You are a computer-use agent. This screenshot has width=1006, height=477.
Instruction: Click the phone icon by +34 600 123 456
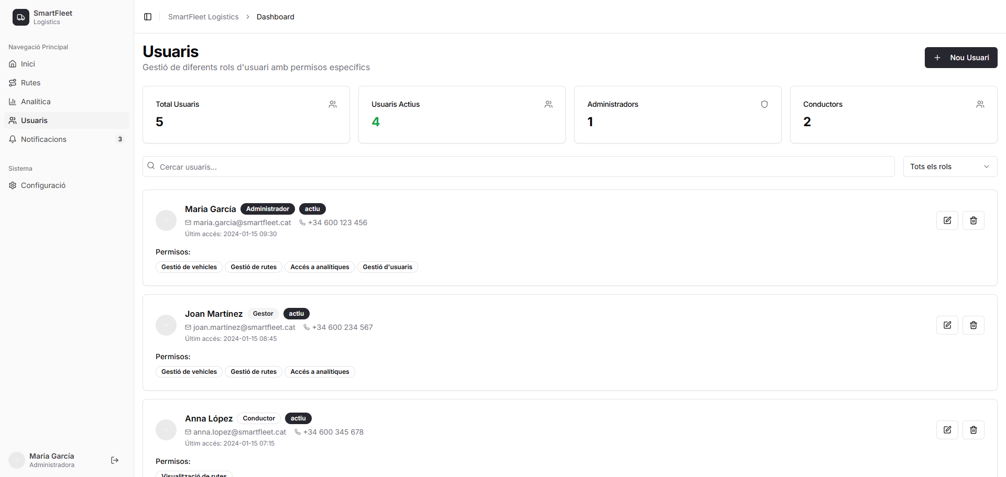[x=302, y=223]
